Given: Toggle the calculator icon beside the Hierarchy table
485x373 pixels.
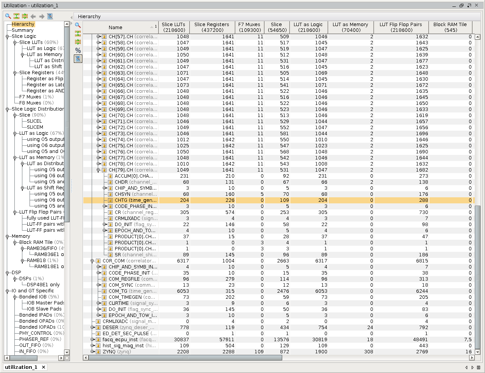Looking at the screenshot, I should point(78,59).
